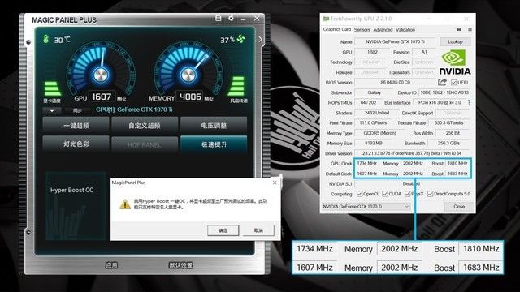Expand the GPU selector dropdown arrow in Magic Panel

[x=52, y=110]
